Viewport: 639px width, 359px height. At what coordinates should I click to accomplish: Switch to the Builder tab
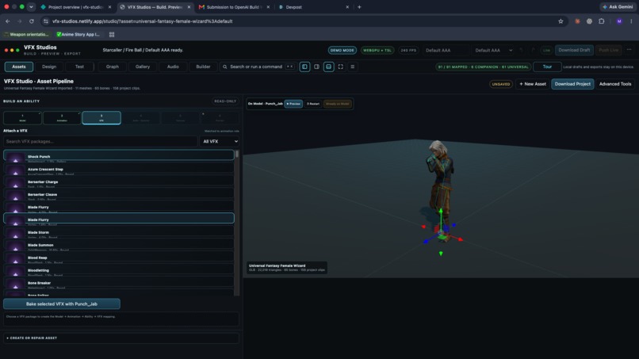[203, 67]
